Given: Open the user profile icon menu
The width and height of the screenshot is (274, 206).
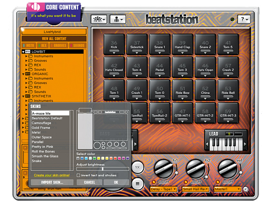Looking at the screenshot, I should 118,19.
